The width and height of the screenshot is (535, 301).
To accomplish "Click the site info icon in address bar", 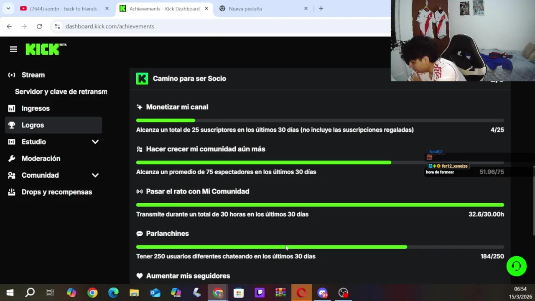I will click(x=57, y=26).
